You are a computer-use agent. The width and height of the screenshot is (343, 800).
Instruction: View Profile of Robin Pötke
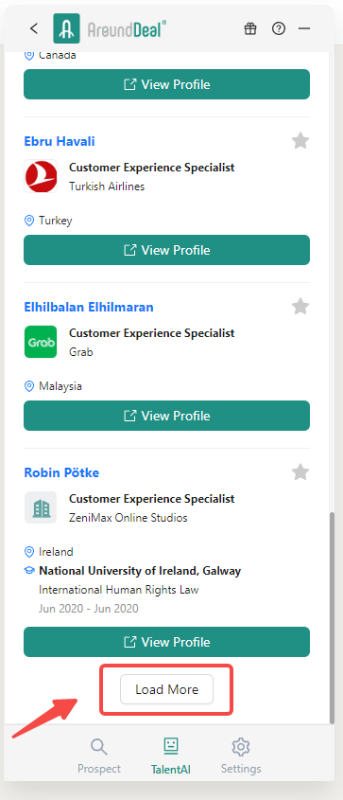click(166, 642)
